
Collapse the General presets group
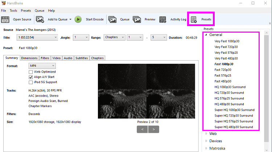(x=206, y=35)
